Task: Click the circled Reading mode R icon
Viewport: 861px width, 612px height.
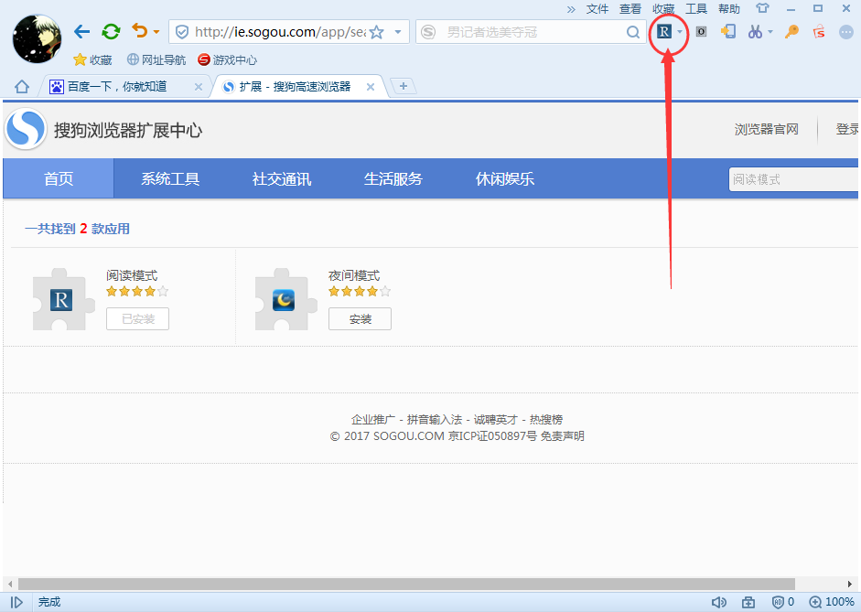Action: [x=665, y=30]
